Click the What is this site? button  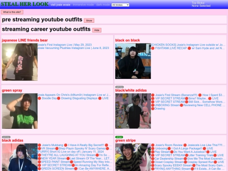point(12,12)
